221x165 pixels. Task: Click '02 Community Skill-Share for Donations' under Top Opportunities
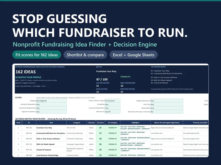point(166,73)
